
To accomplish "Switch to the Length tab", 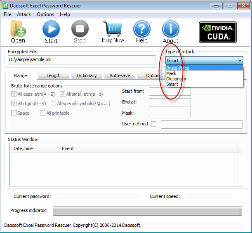I will [54, 75].
